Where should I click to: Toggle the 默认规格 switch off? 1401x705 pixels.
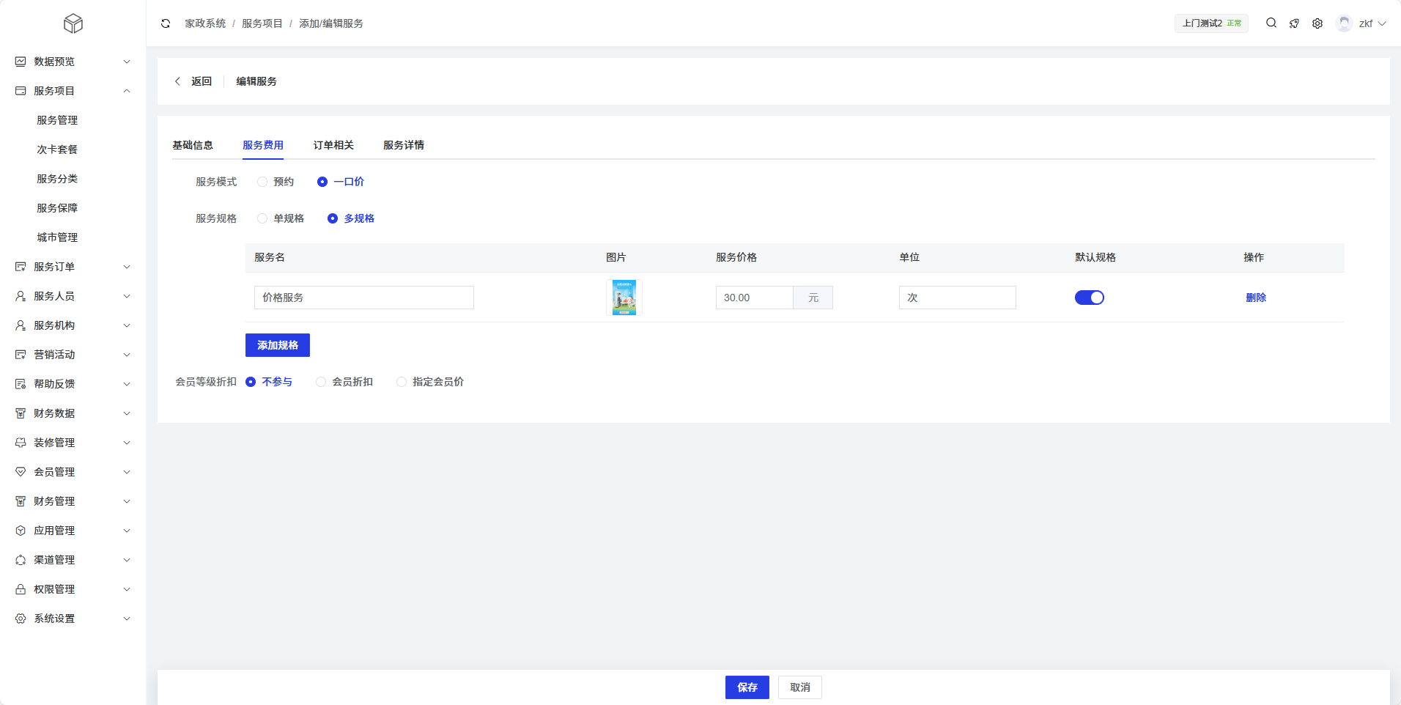click(1089, 298)
